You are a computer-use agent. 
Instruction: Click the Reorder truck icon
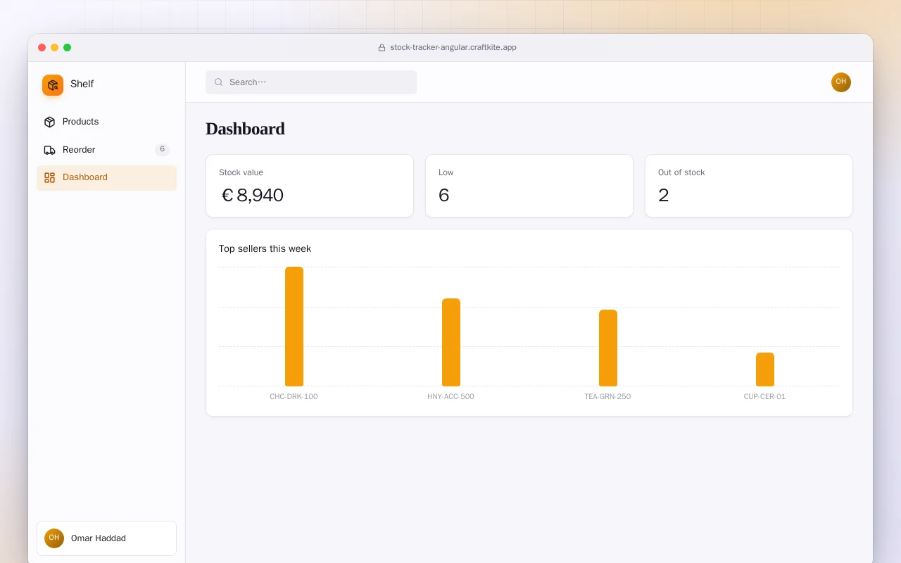pyautogui.click(x=49, y=150)
